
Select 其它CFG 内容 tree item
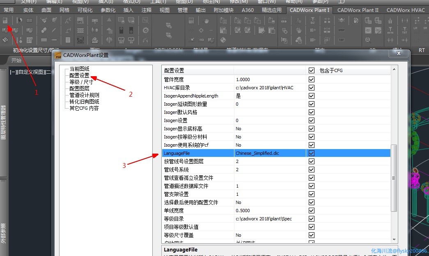point(84,108)
